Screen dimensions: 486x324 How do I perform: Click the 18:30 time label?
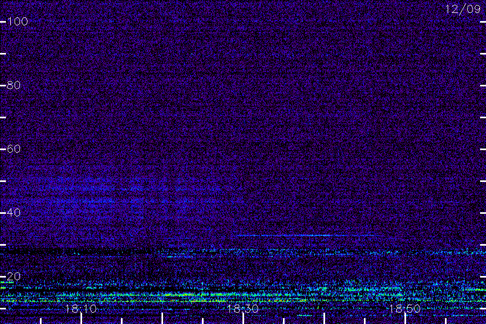(x=242, y=309)
